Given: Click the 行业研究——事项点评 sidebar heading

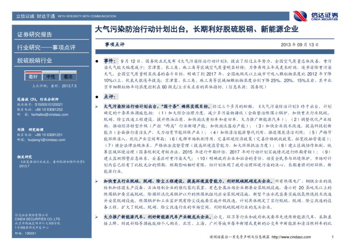Looking at the screenshot, I should pyautogui.click(x=46, y=47).
